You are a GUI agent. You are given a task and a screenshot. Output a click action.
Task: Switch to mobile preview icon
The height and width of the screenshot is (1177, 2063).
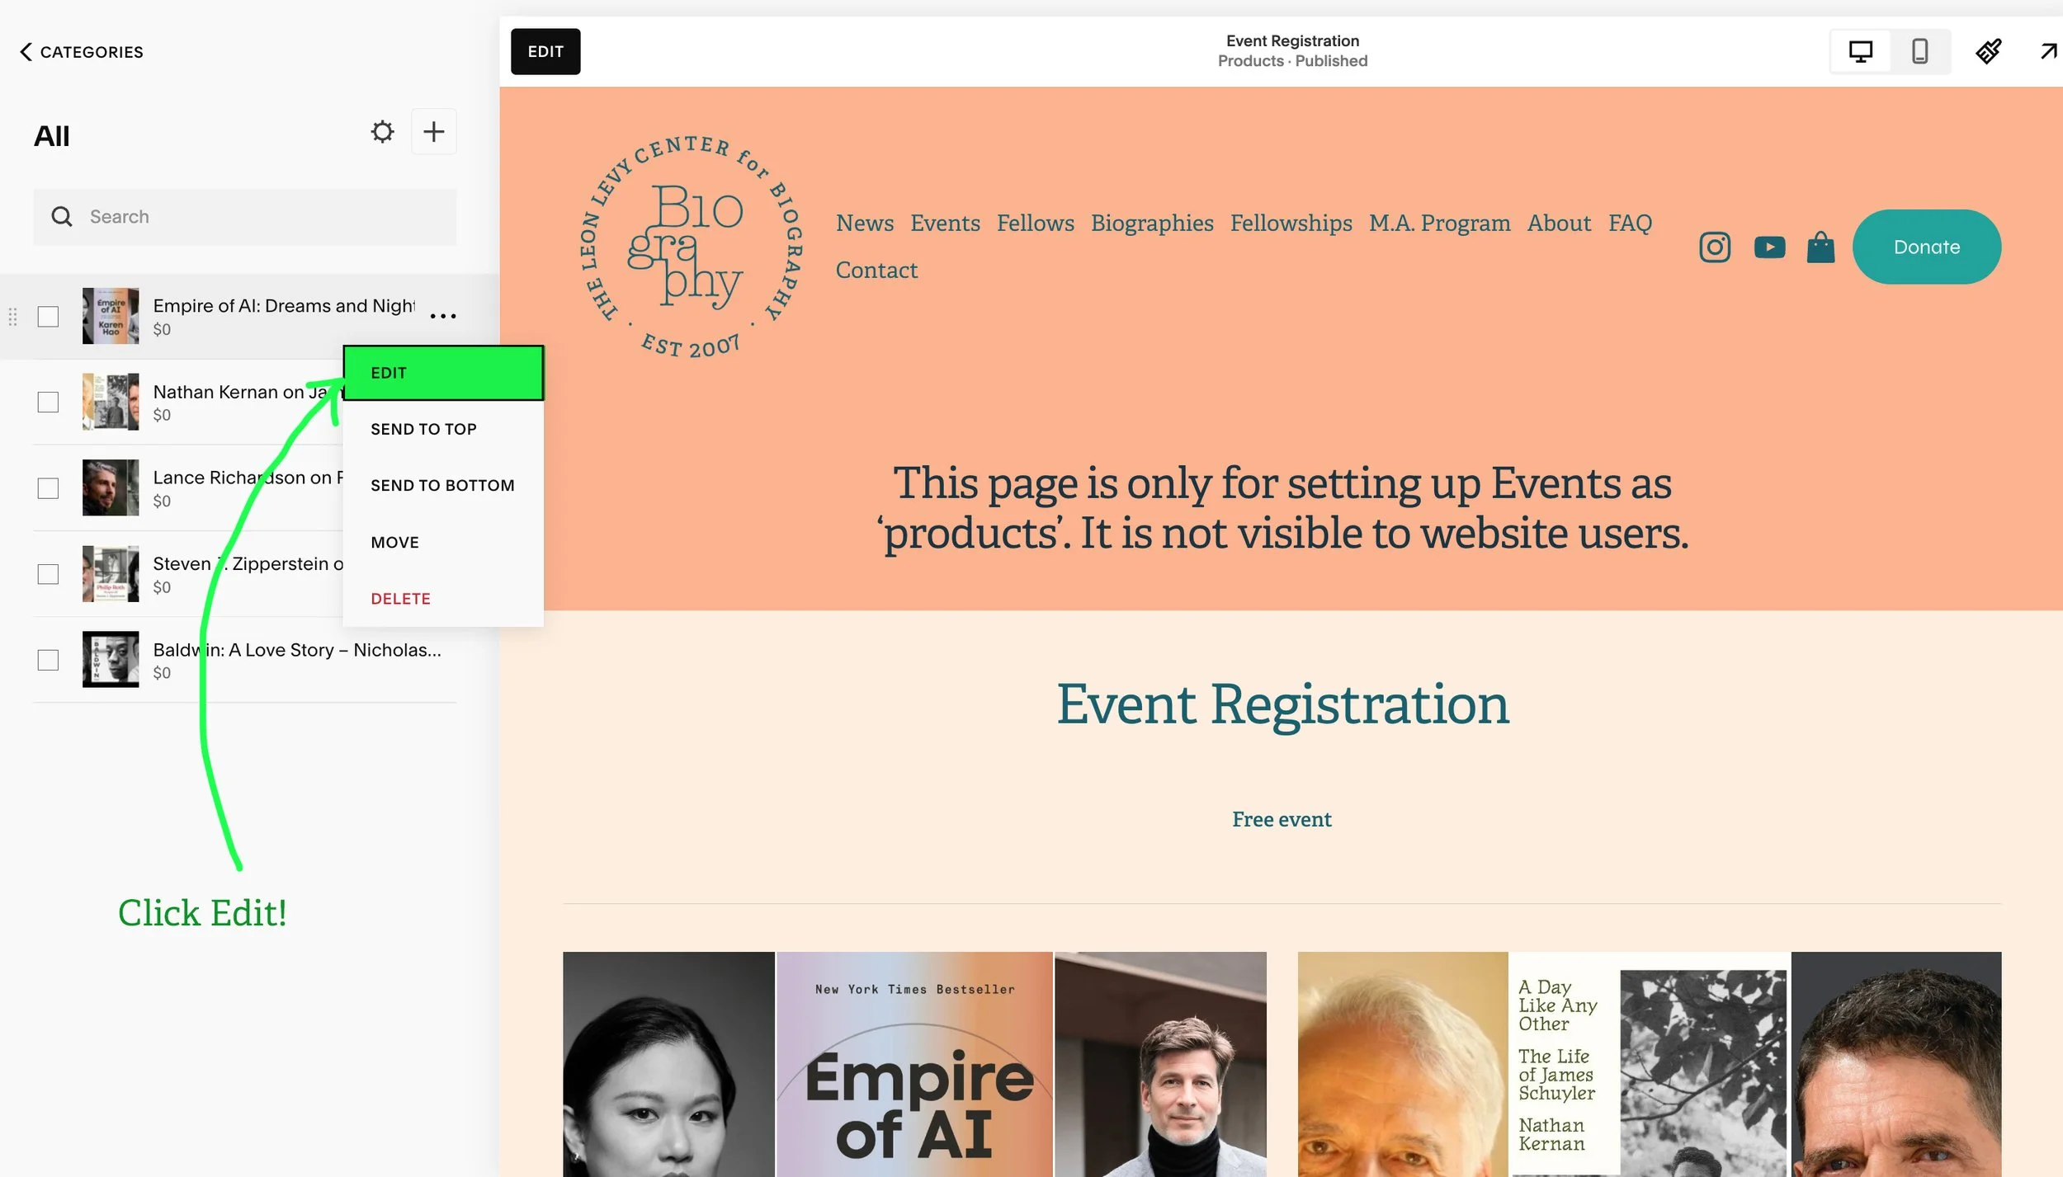(x=1919, y=52)
